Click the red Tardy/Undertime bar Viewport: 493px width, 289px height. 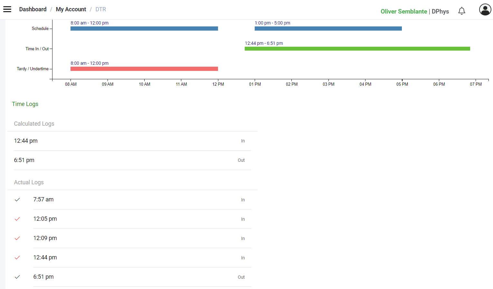tap(144, 69)
